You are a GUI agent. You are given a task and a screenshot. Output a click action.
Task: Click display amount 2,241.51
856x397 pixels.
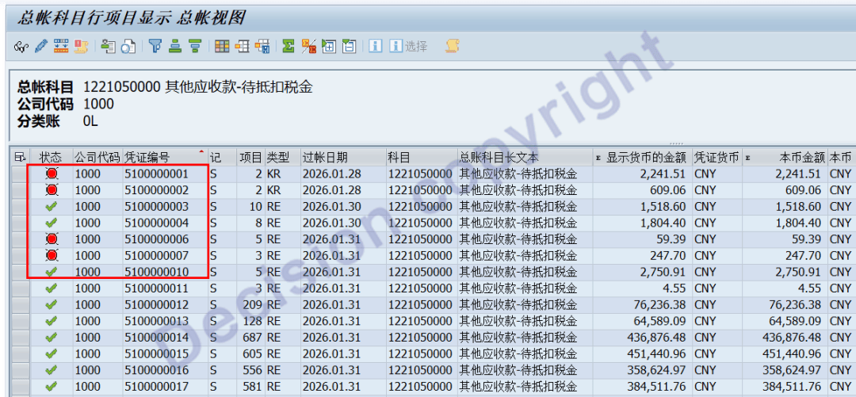coord(663,174)
